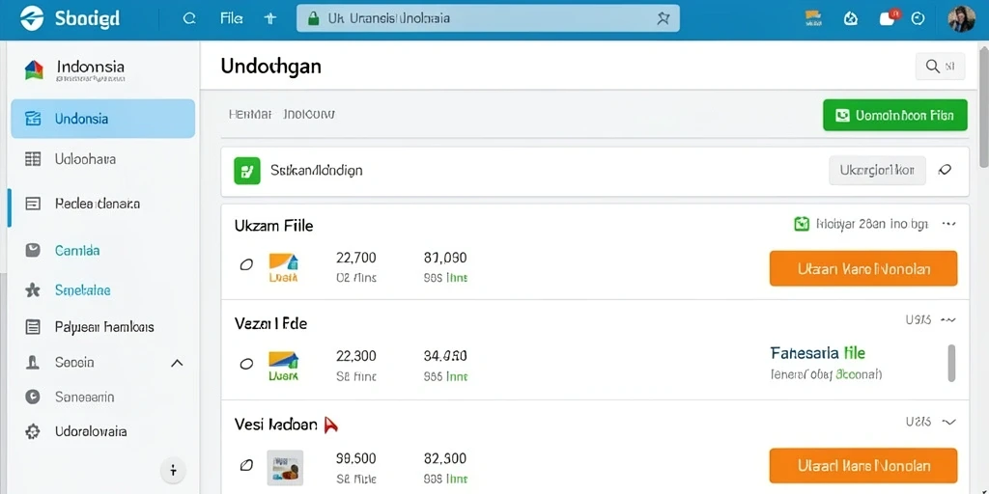This screenshot has height=494, width=989.
Task: Click the Sbodigd logo icon in header
Action: click(x=32, y=18)
